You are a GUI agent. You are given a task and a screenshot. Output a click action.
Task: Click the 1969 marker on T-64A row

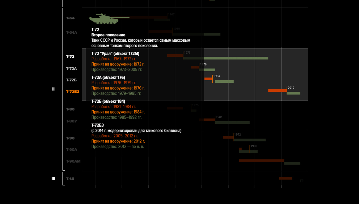click(177, 29)
